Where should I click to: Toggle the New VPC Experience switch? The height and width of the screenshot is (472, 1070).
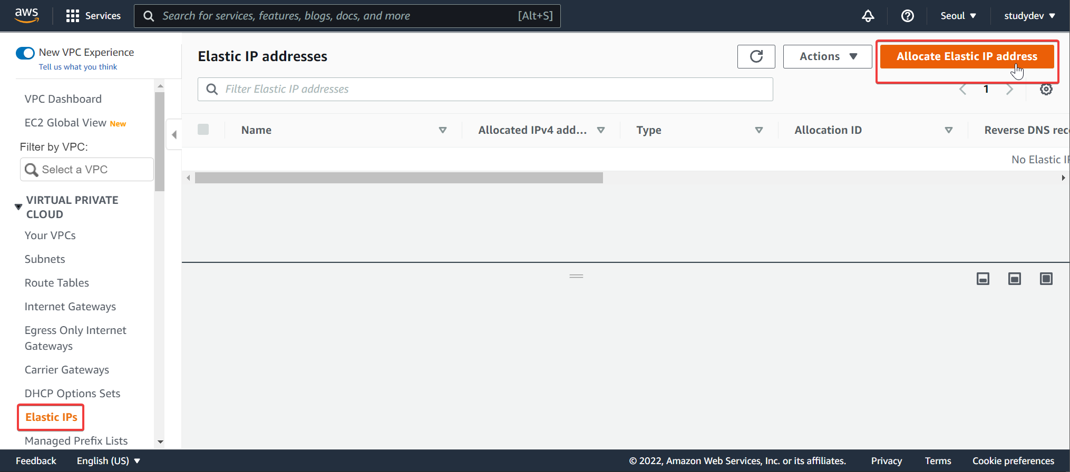25,53
